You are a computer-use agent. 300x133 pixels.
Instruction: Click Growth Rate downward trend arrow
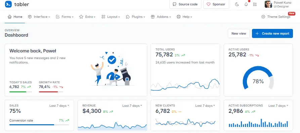61,87
